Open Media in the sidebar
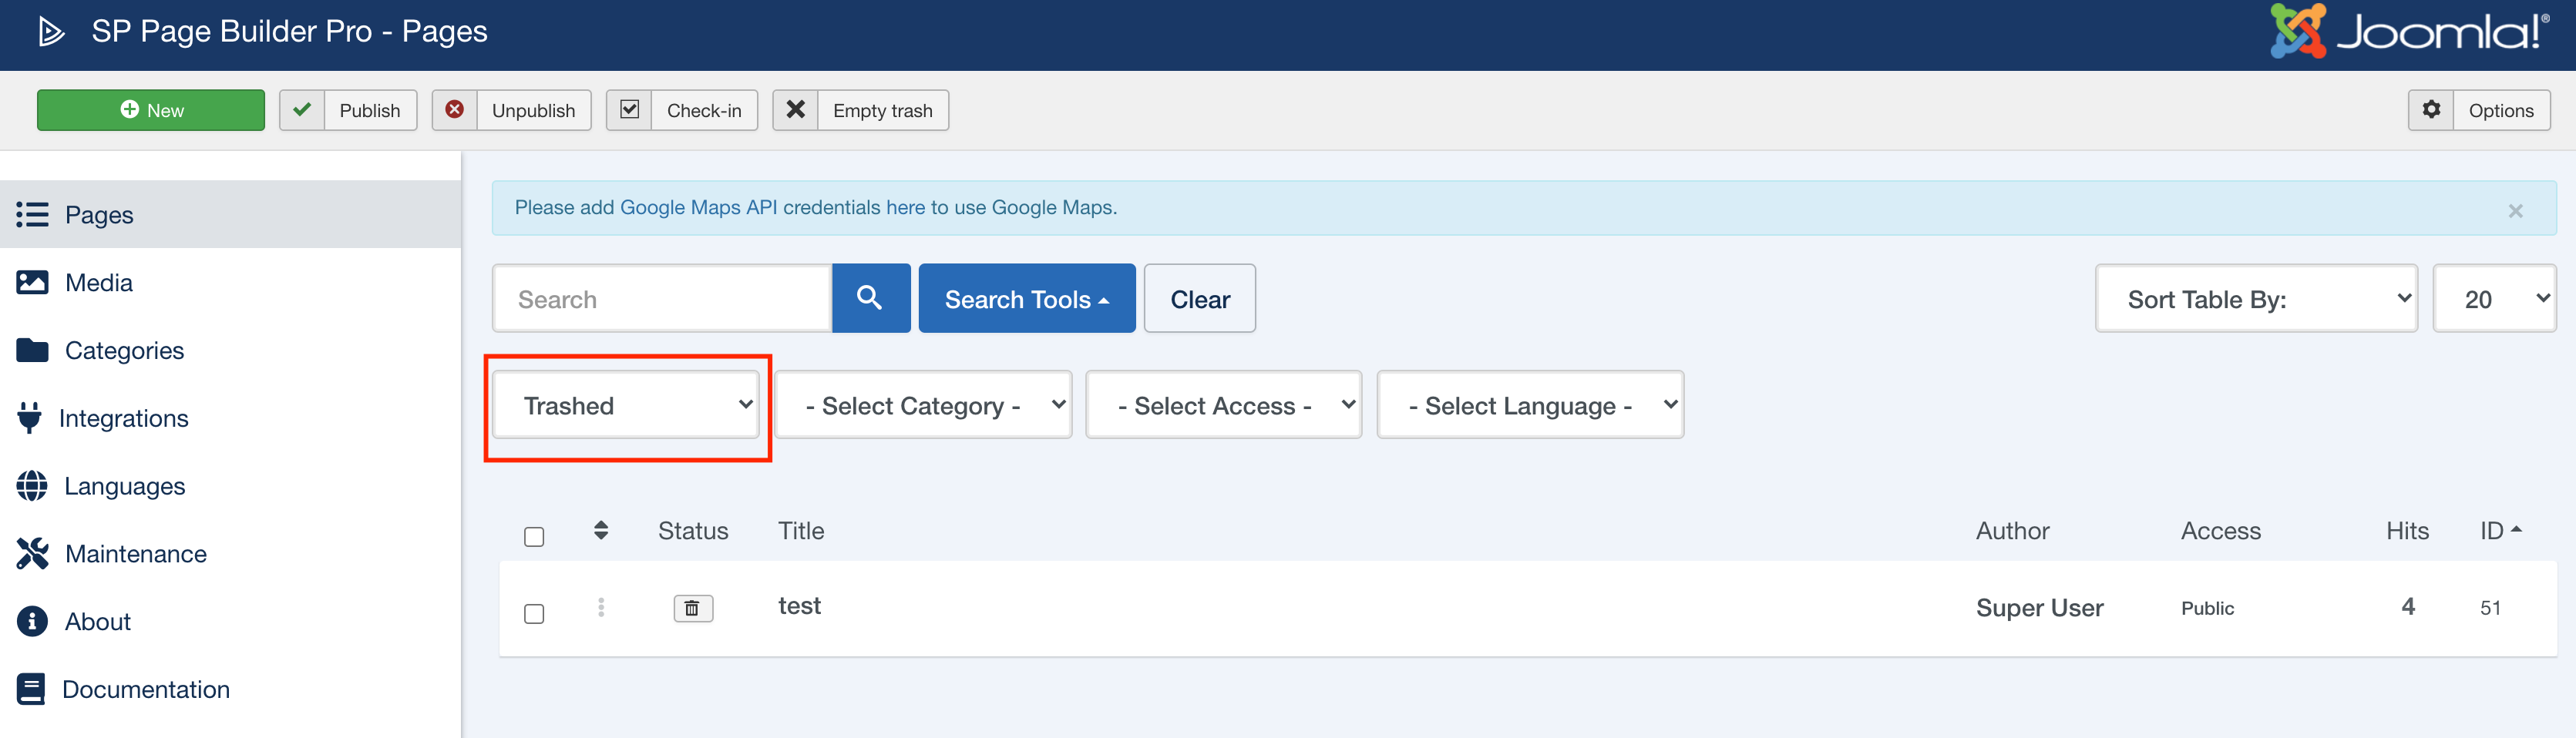The image size is (2576, 738). (98, 283)
